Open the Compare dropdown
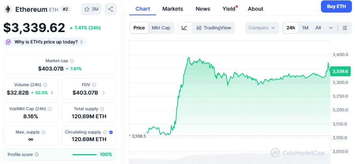 262,28
